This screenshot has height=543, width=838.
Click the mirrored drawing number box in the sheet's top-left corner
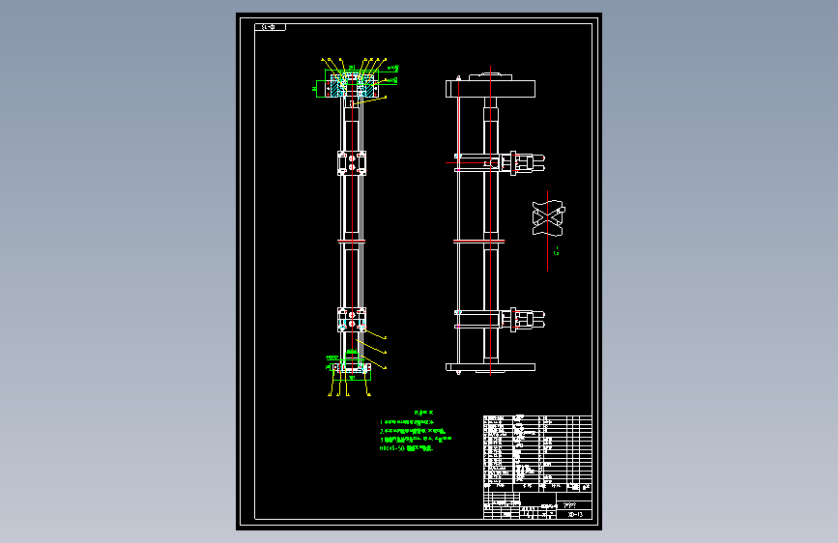270,27
